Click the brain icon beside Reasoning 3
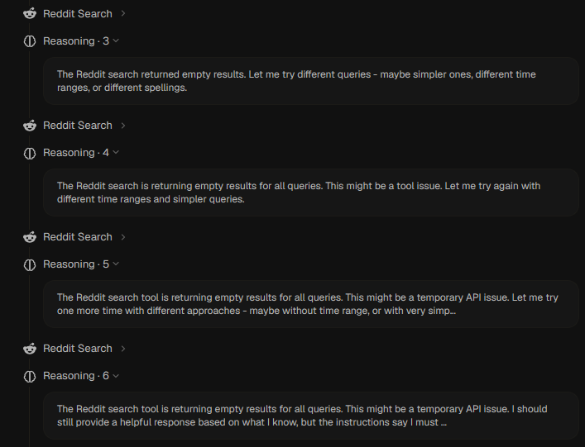The width and height of the screenshot is (585, 447). pyautogui.click(x=30, y=41)
